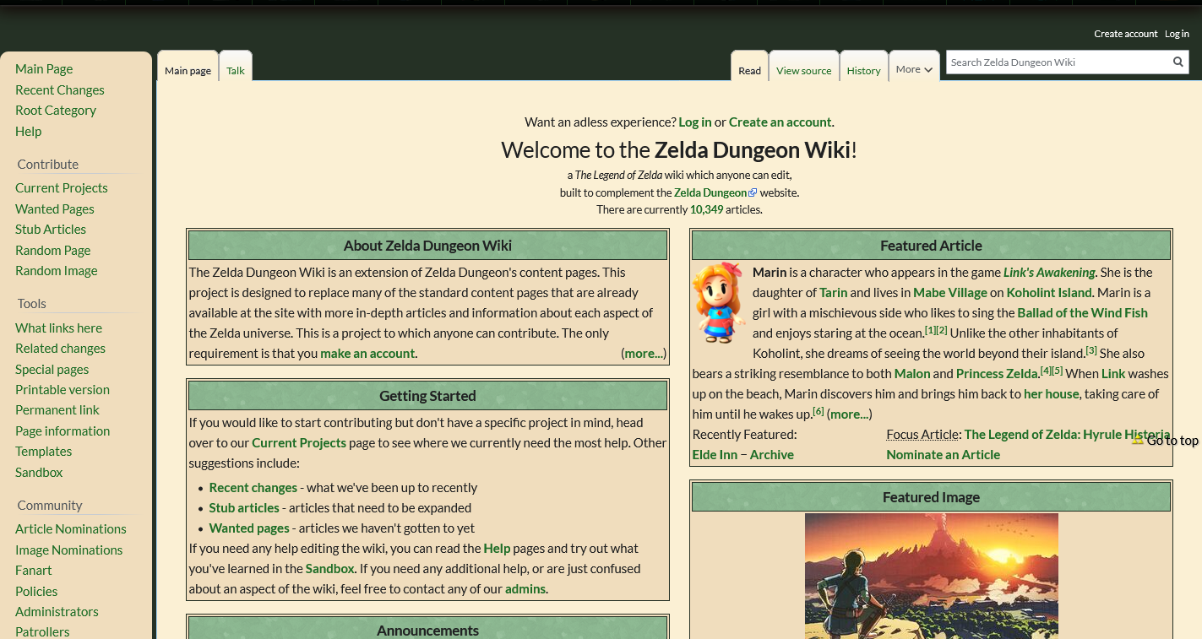
Task: Click Help link in Getting Started
Action: pyautogui.click(x=497, y=548)
